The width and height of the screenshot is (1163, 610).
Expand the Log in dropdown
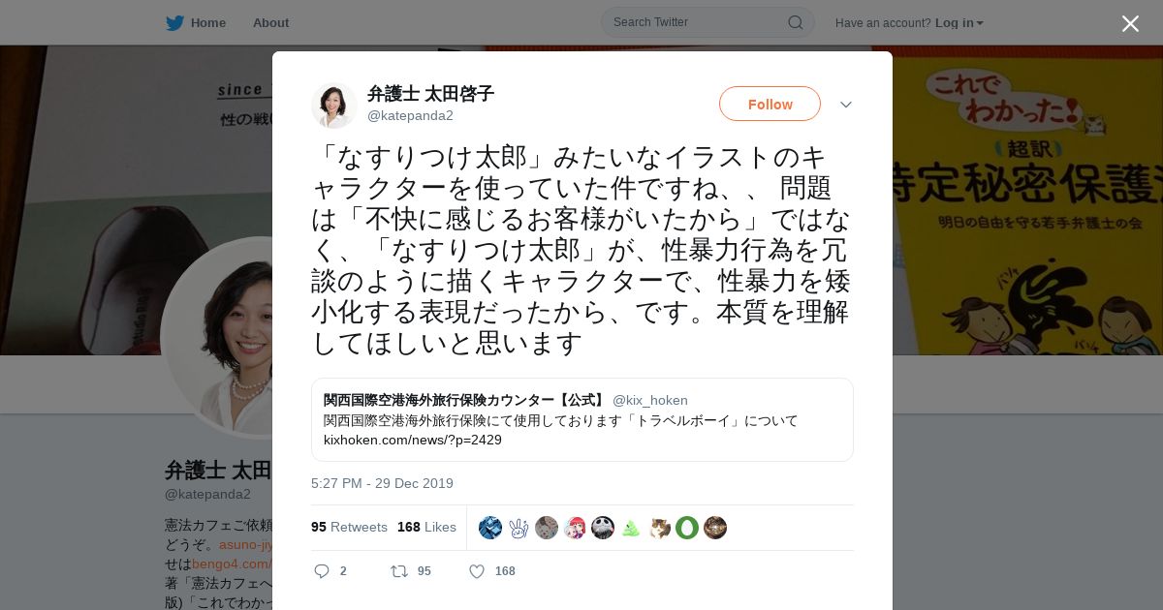tap(959, 22)
